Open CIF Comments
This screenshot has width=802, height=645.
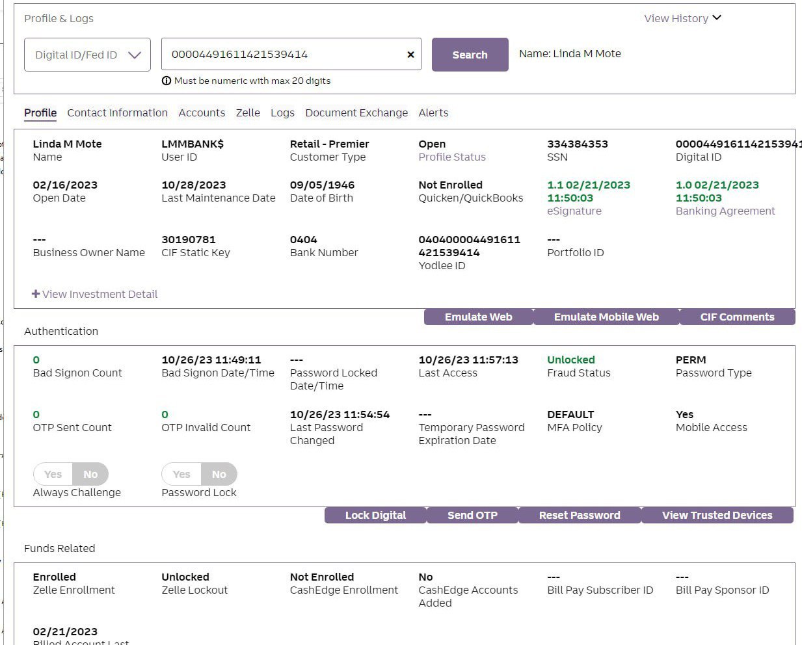coord(738,317)
